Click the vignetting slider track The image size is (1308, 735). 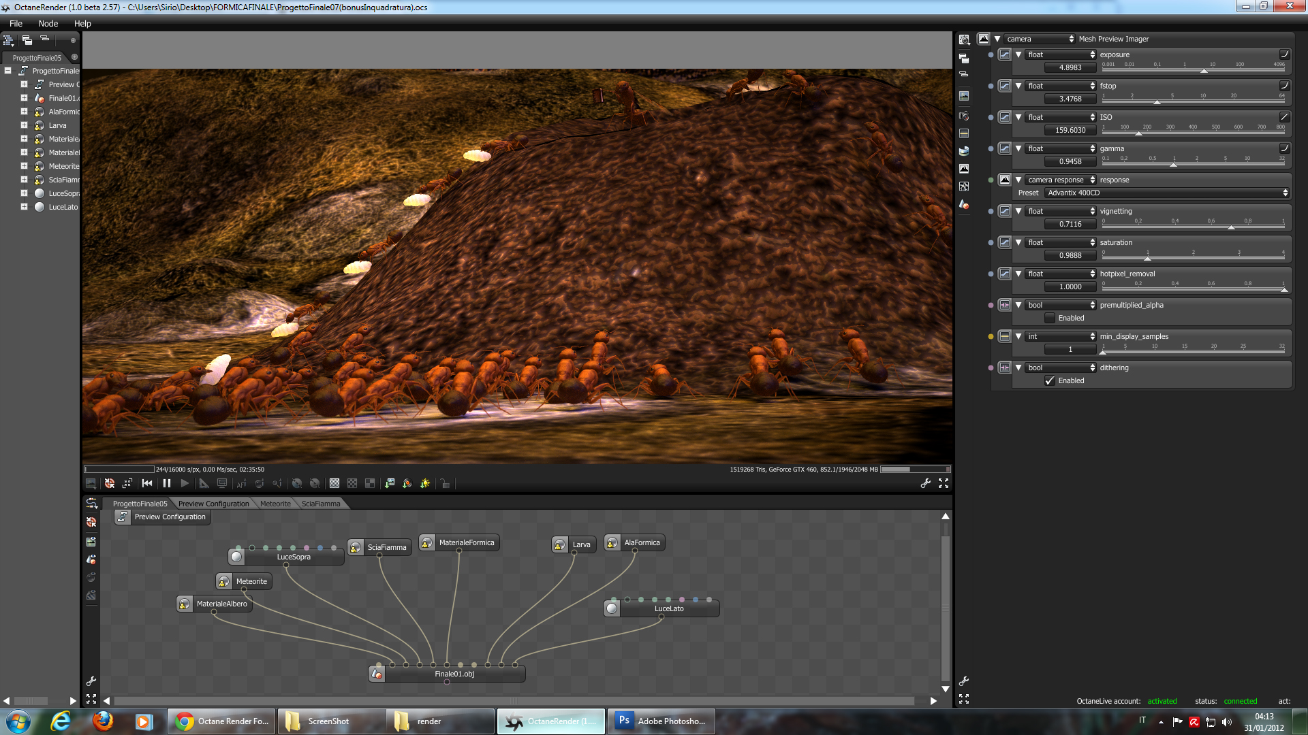point(1192,227)
